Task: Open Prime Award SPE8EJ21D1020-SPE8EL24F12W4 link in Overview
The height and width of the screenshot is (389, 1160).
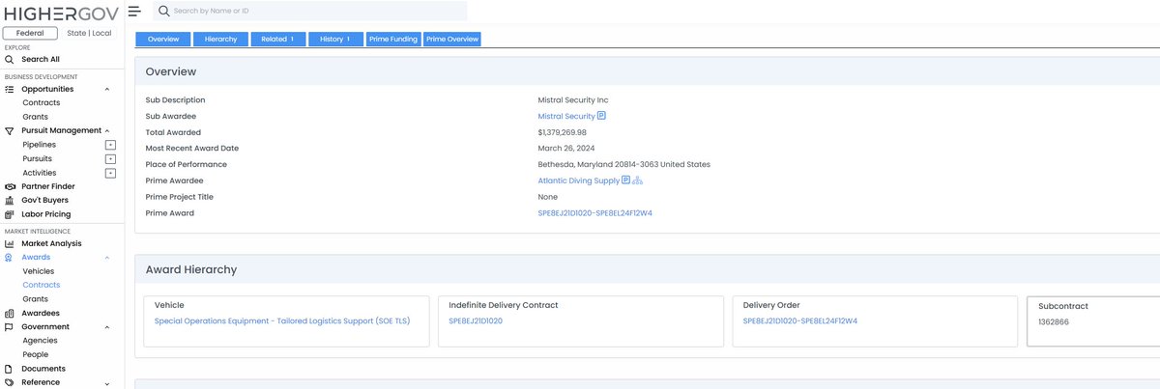Action: 595,213
